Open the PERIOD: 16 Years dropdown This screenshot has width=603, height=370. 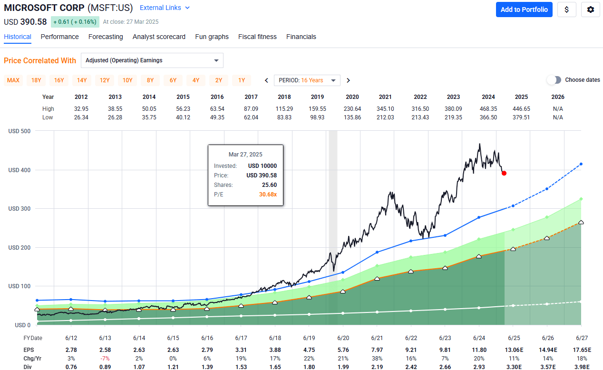coord(307,80)
